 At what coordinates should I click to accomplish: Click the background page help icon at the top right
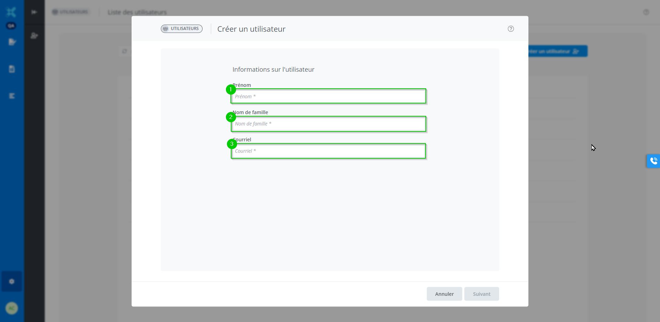point(646,12)
